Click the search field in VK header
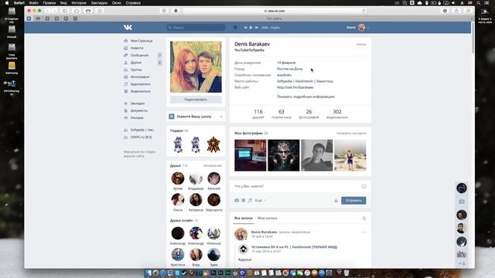 tap(196, 28)
